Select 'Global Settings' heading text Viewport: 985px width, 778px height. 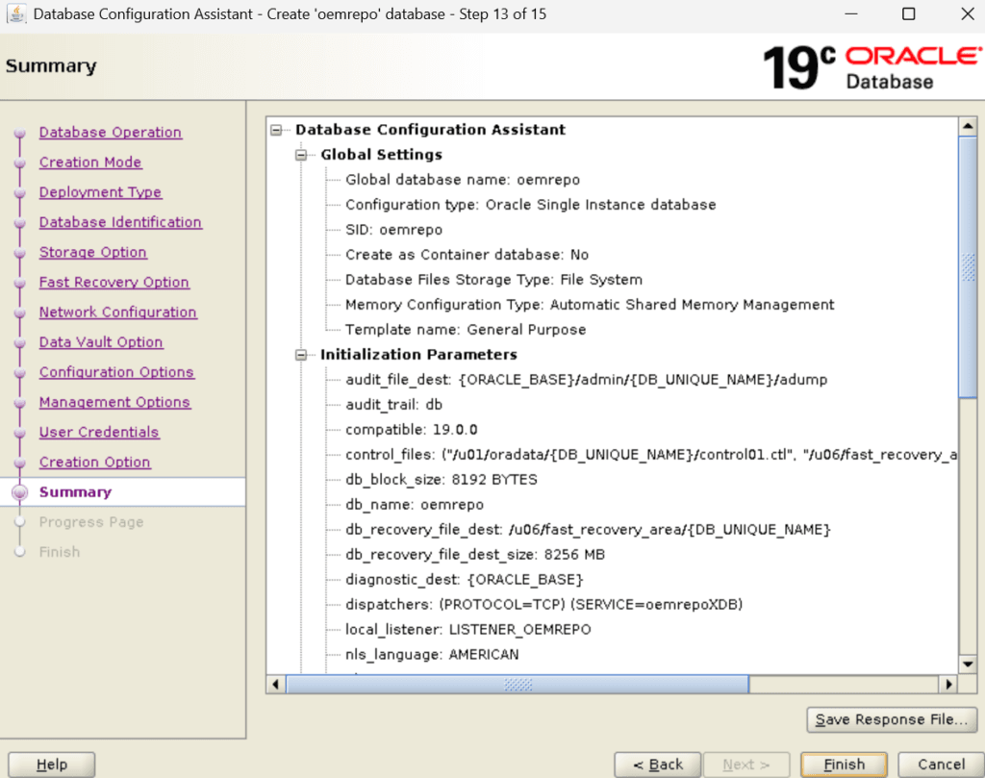coord(381,155)
